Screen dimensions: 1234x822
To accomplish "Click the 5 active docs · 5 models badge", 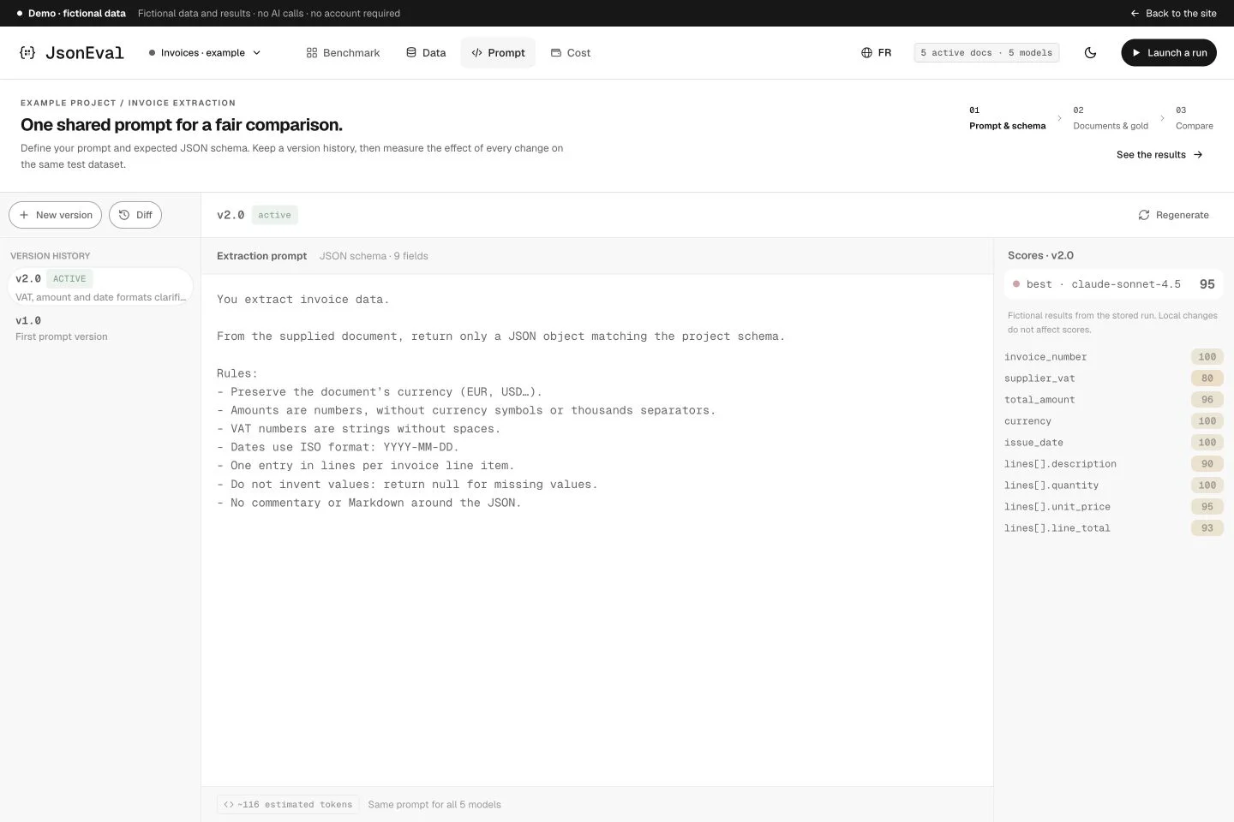I will [x=986, y=52].
